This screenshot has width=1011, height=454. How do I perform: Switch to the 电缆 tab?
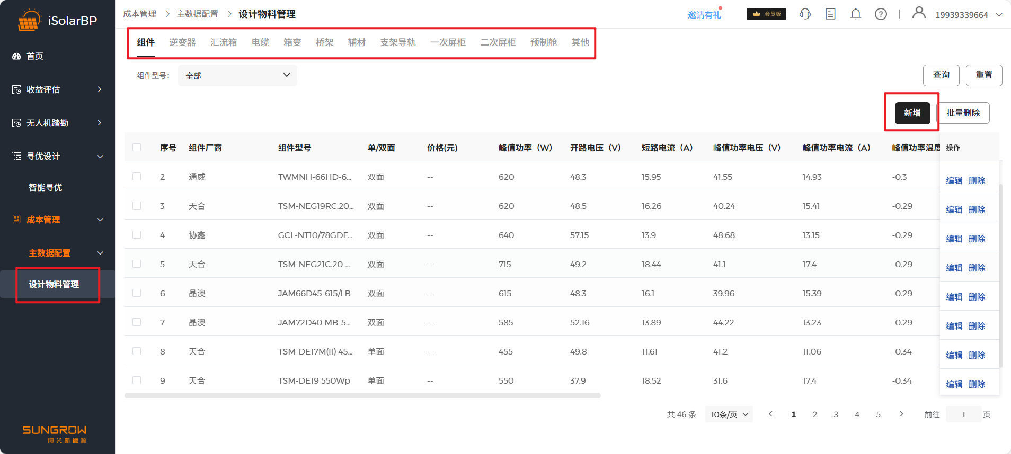click(x=260, y=42)
